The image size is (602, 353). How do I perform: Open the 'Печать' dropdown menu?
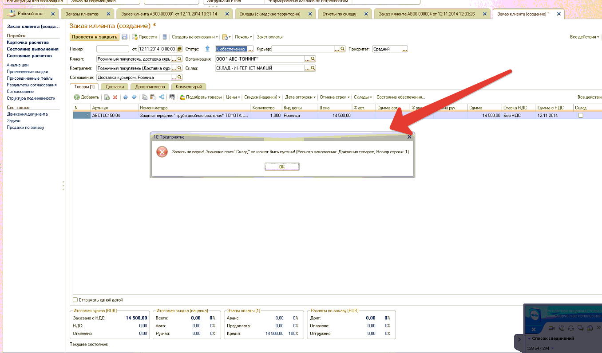click(x=243, y=37)
